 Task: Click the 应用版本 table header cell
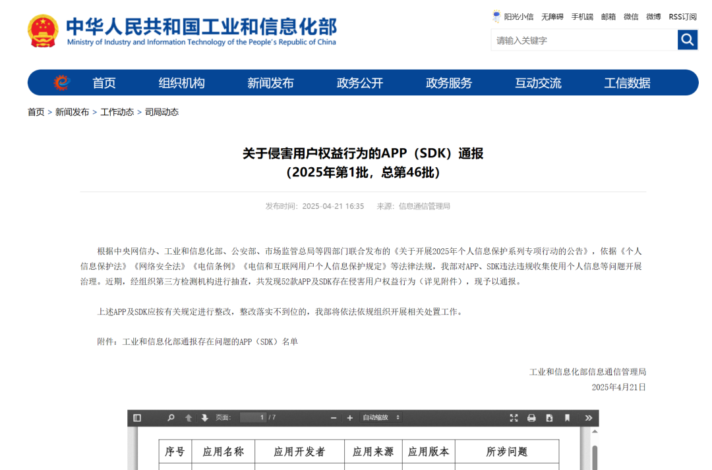[429, 452]
